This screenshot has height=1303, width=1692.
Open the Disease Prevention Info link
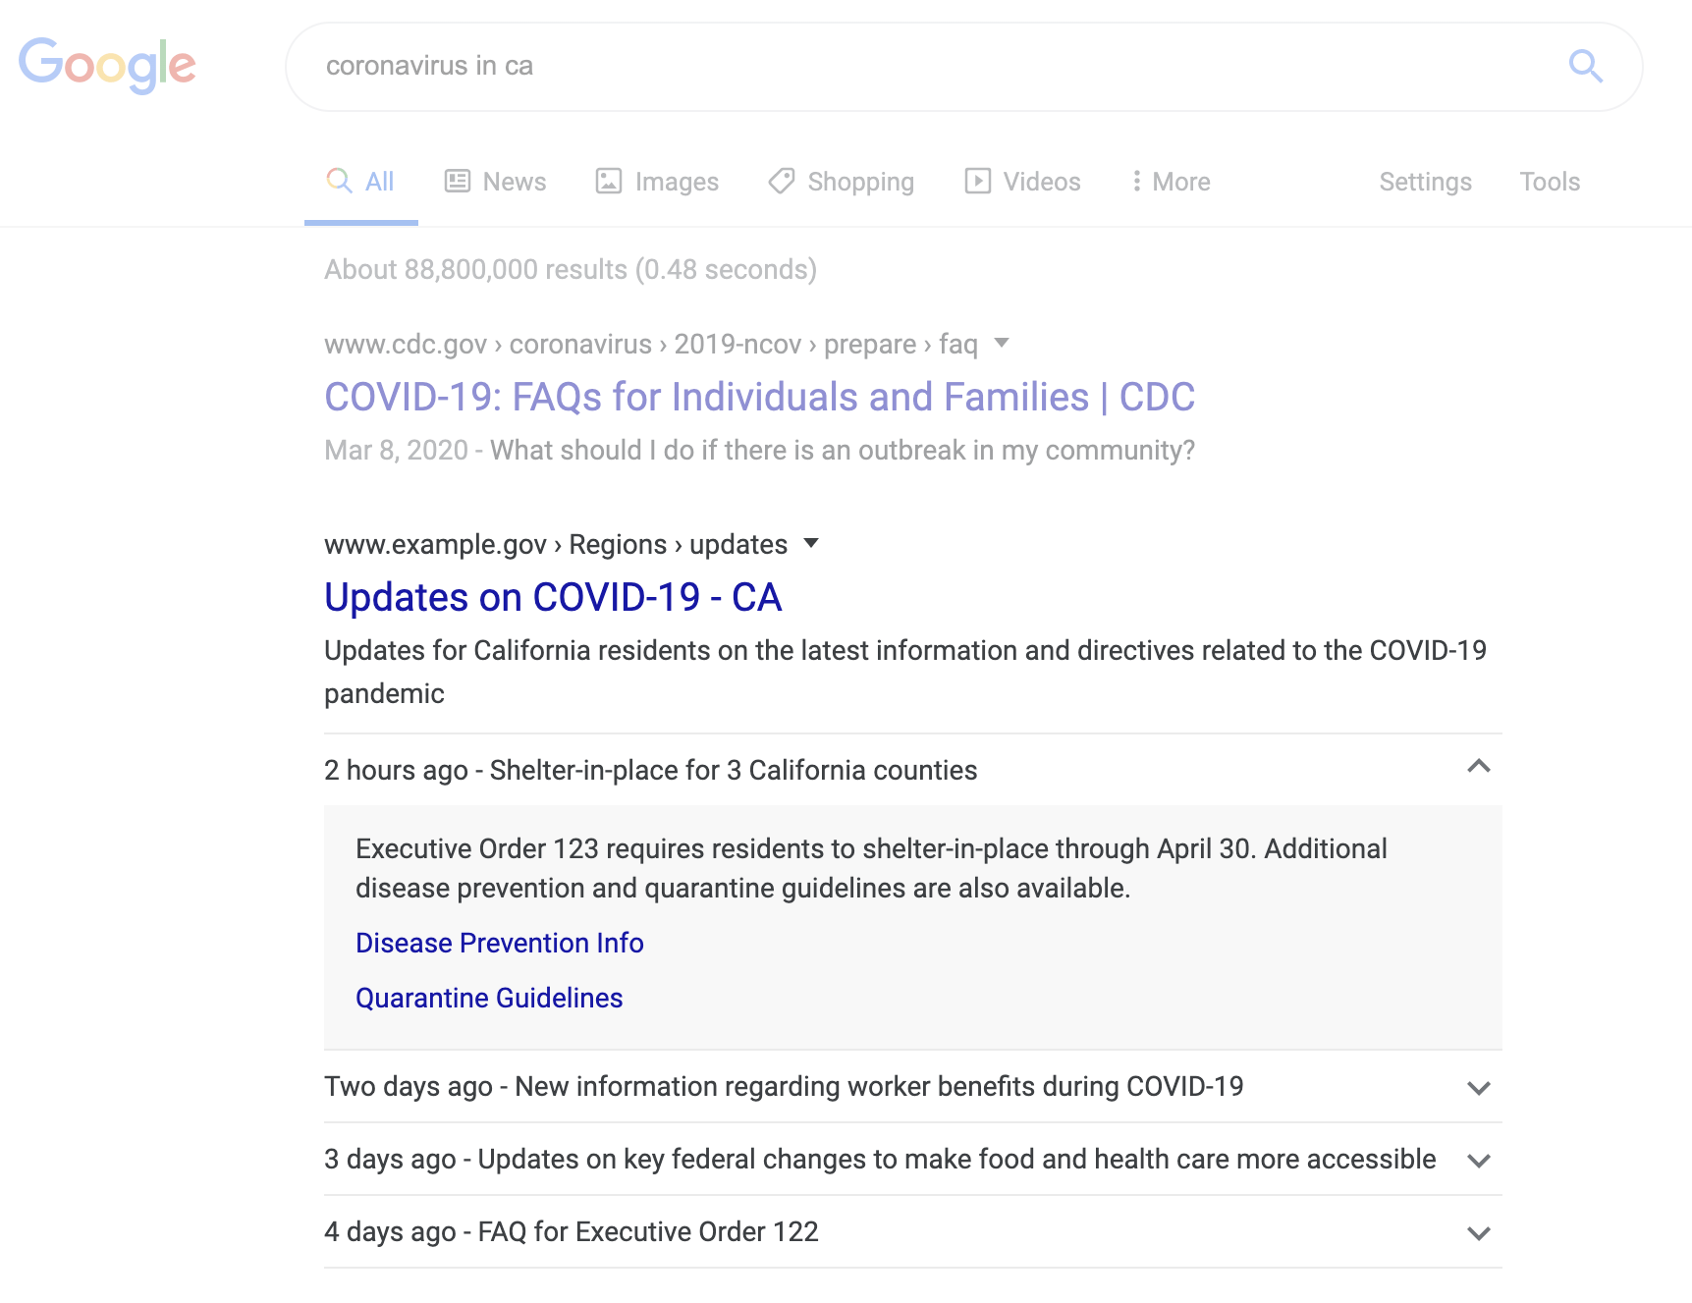(499, 943)
